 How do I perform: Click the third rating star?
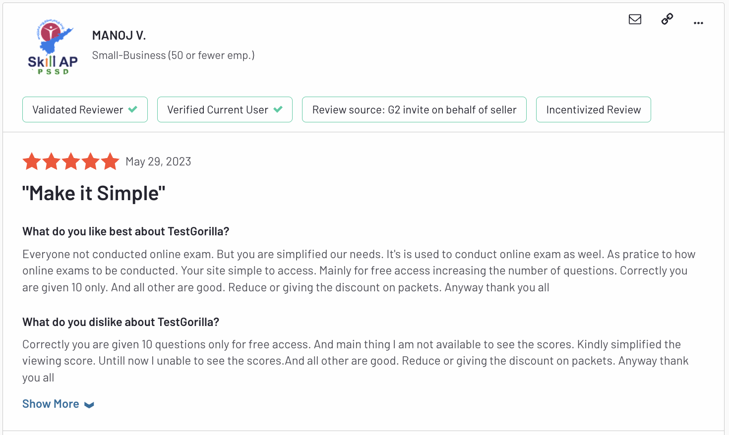click(71, 162)
